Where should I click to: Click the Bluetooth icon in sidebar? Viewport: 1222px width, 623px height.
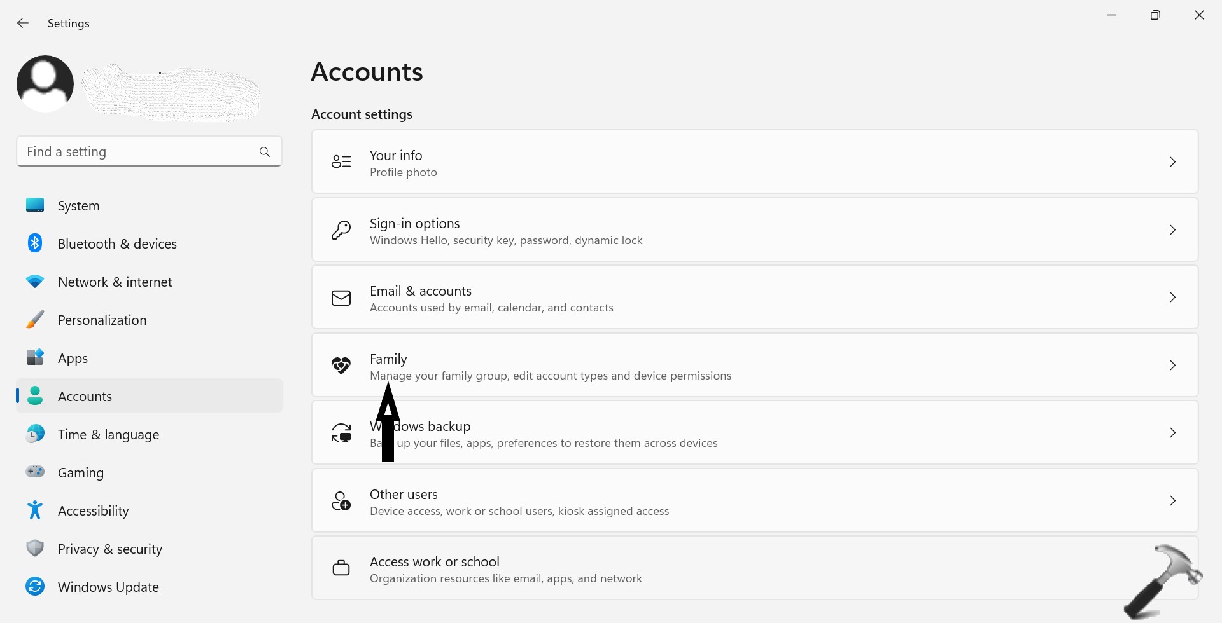coord(35,243)
